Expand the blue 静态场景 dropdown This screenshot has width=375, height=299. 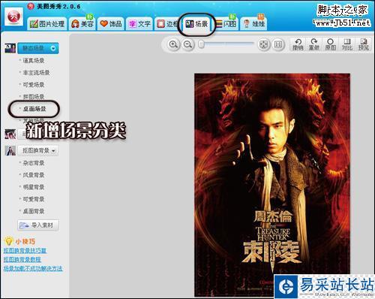coord(38,48)
